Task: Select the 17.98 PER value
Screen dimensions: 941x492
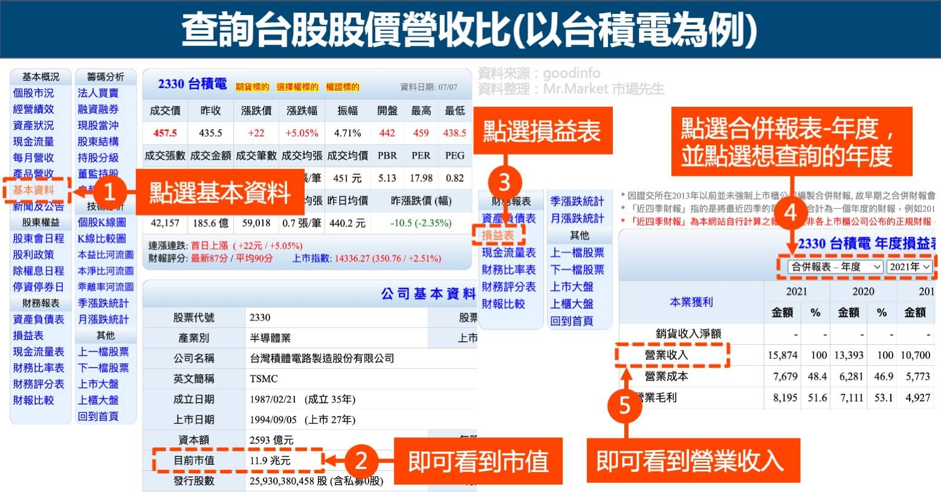Action: click(x=421, y=178)
